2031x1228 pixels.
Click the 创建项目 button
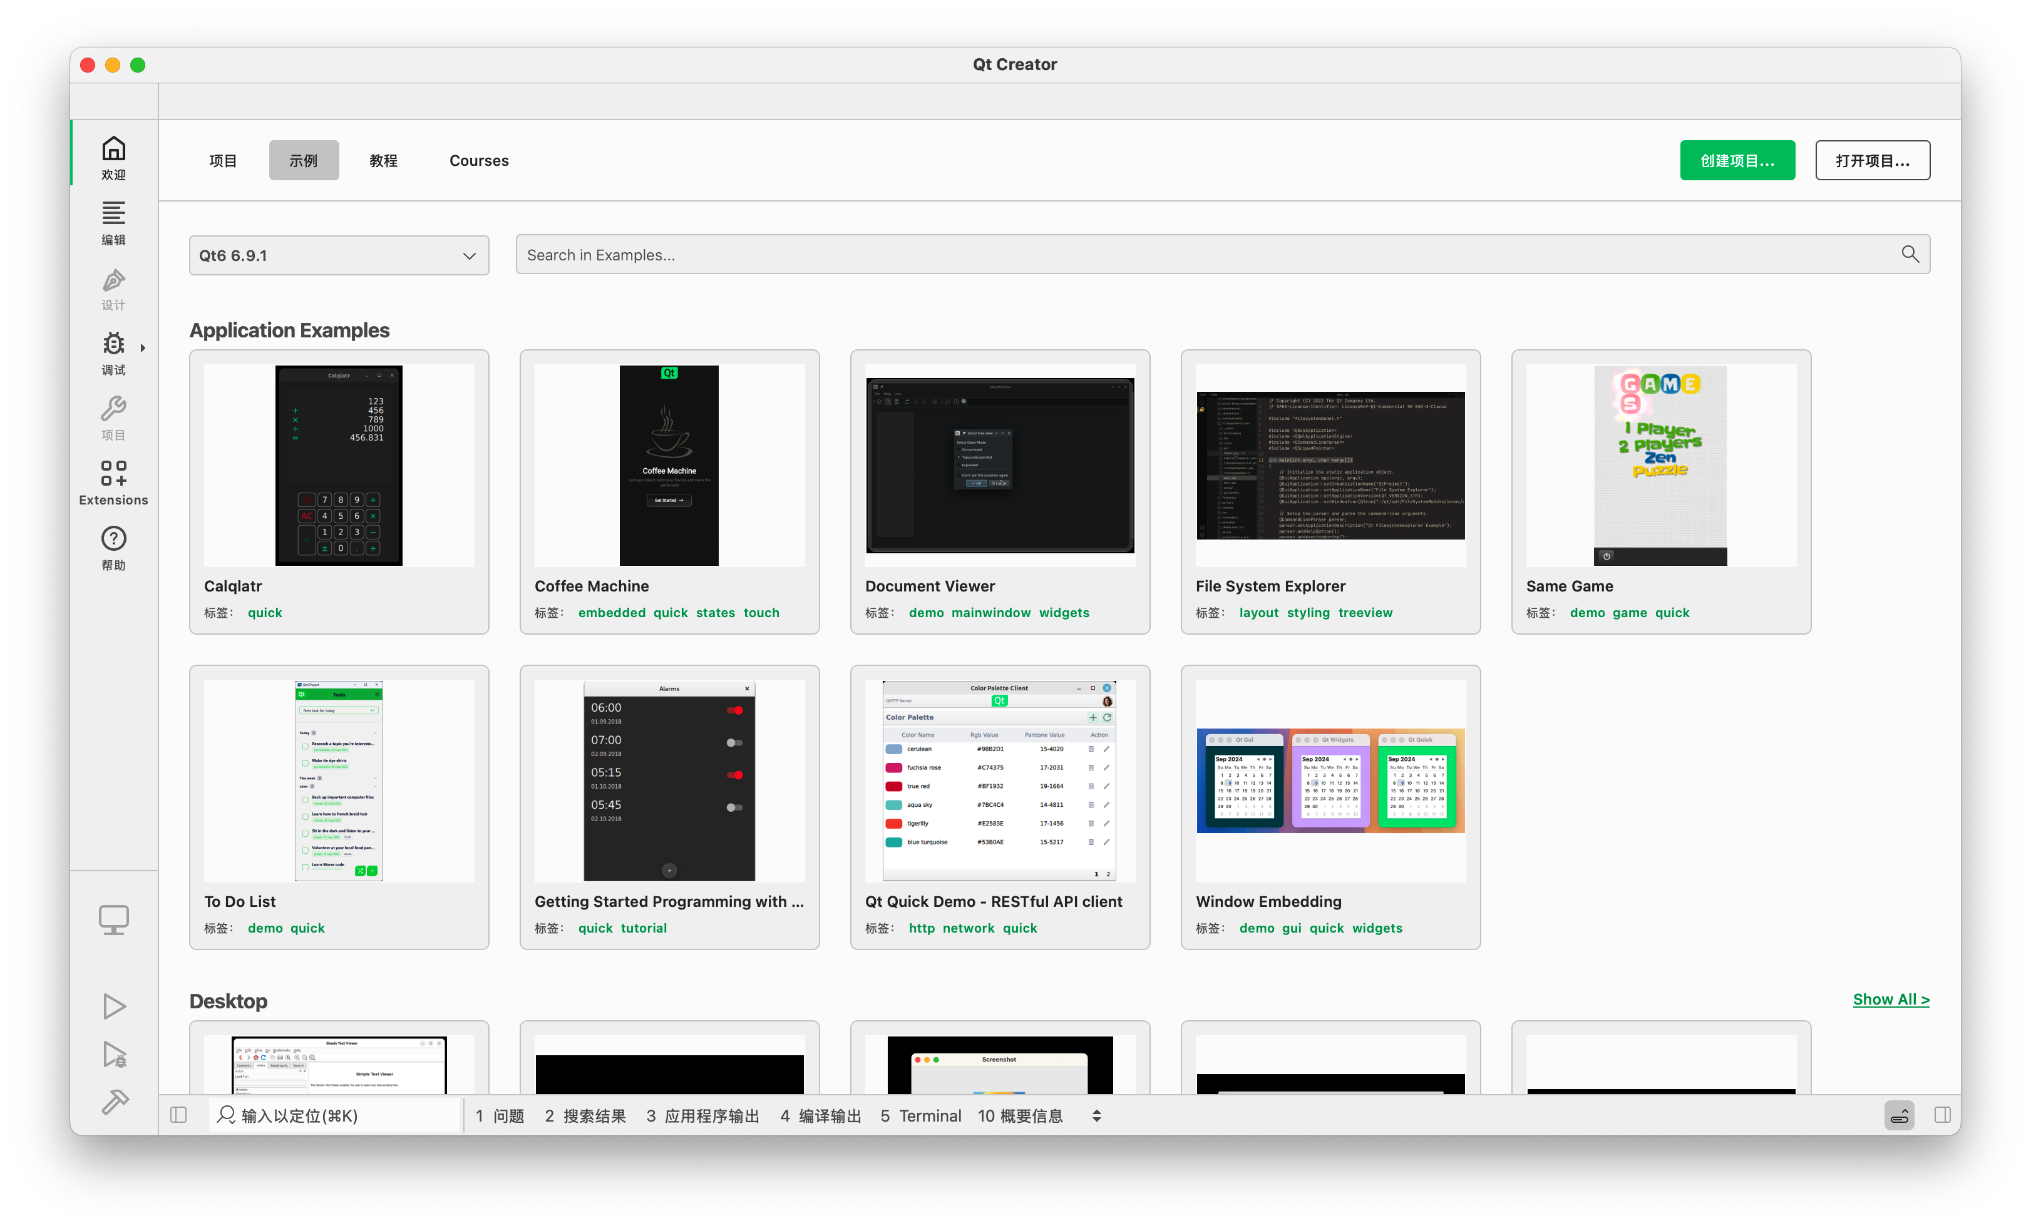(1737, 161)
